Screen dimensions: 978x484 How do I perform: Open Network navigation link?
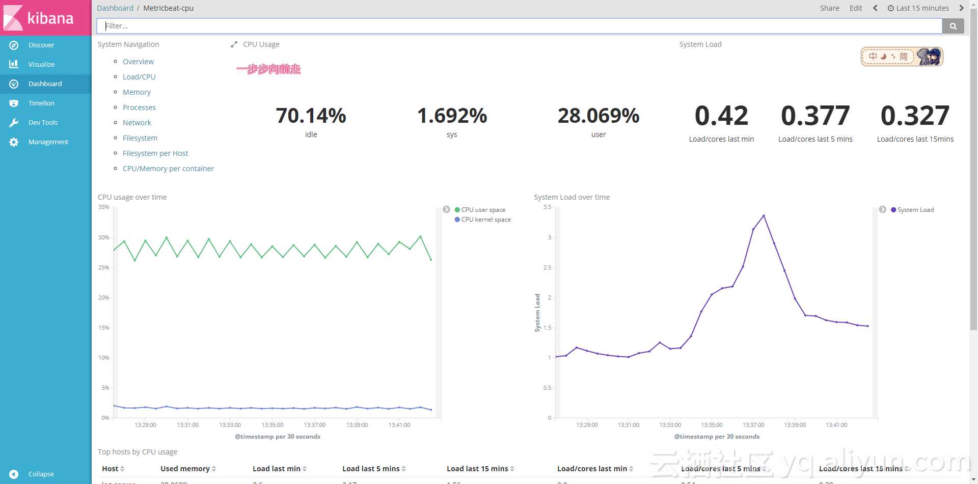[137, 123]
